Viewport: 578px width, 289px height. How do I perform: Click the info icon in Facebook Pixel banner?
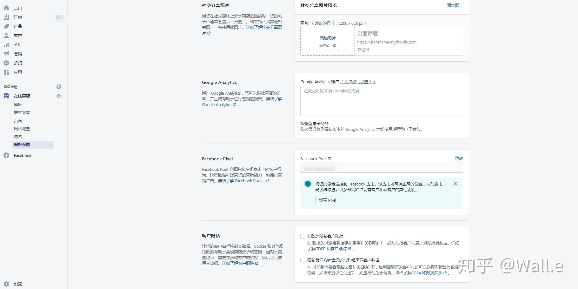(x=308, y=184)
